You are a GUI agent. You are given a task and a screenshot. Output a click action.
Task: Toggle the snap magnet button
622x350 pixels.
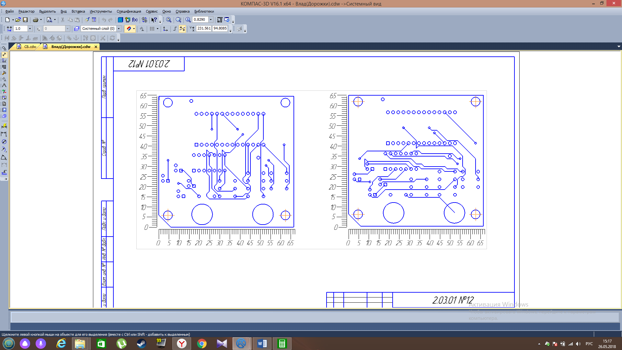point(129,29)
